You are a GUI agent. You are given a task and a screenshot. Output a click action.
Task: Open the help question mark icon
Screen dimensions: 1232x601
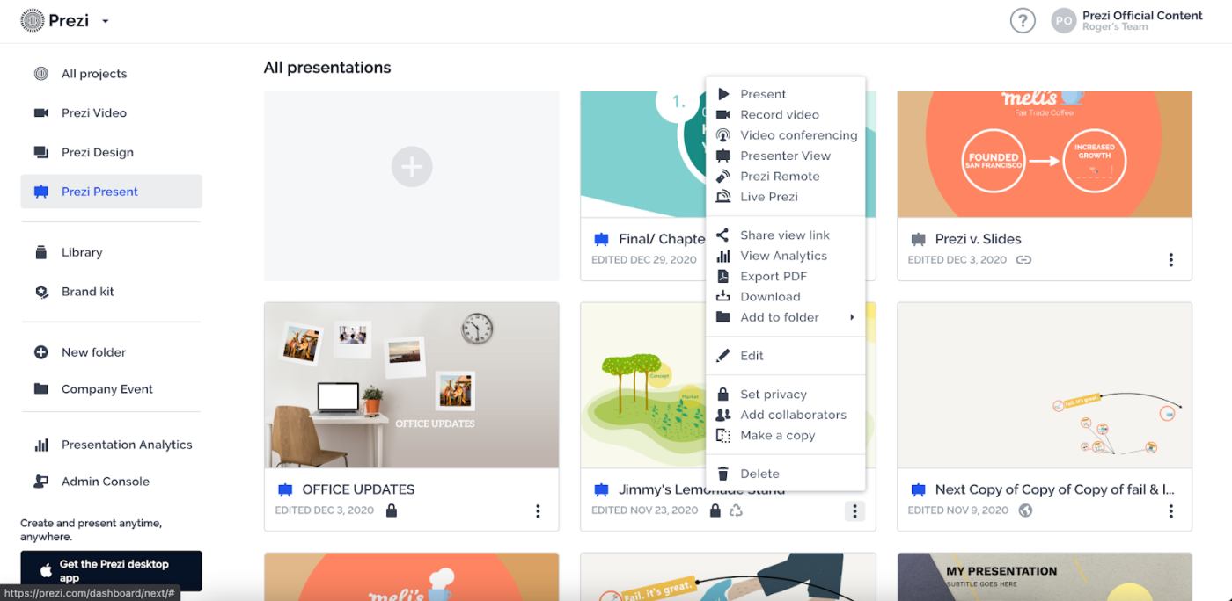click(x=1023, y=20)
